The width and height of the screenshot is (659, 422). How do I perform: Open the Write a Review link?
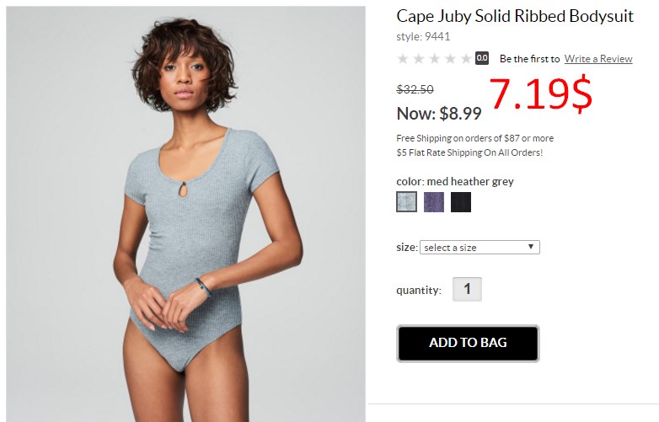coord(598,59)
